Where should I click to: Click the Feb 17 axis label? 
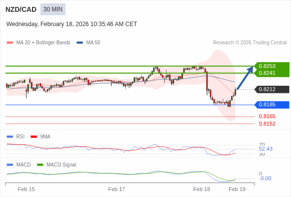(x=116, y=189)
